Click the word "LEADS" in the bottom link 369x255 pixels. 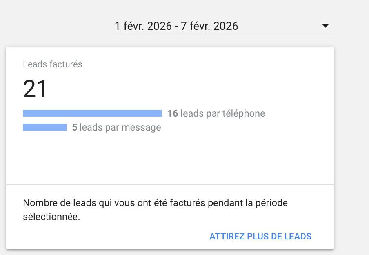[x=298, y=236]
